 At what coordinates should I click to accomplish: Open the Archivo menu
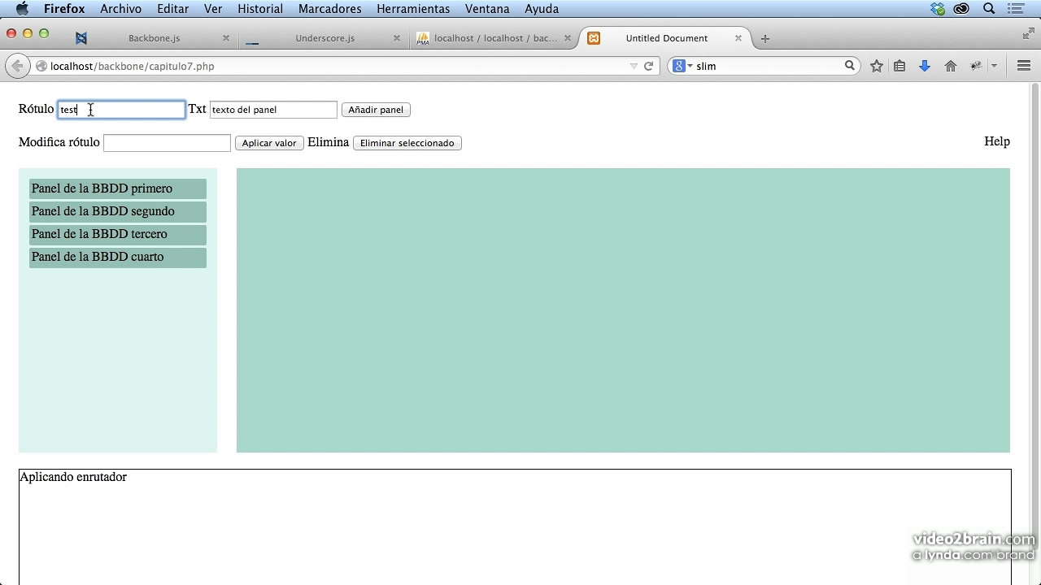(x=120, y=9)
